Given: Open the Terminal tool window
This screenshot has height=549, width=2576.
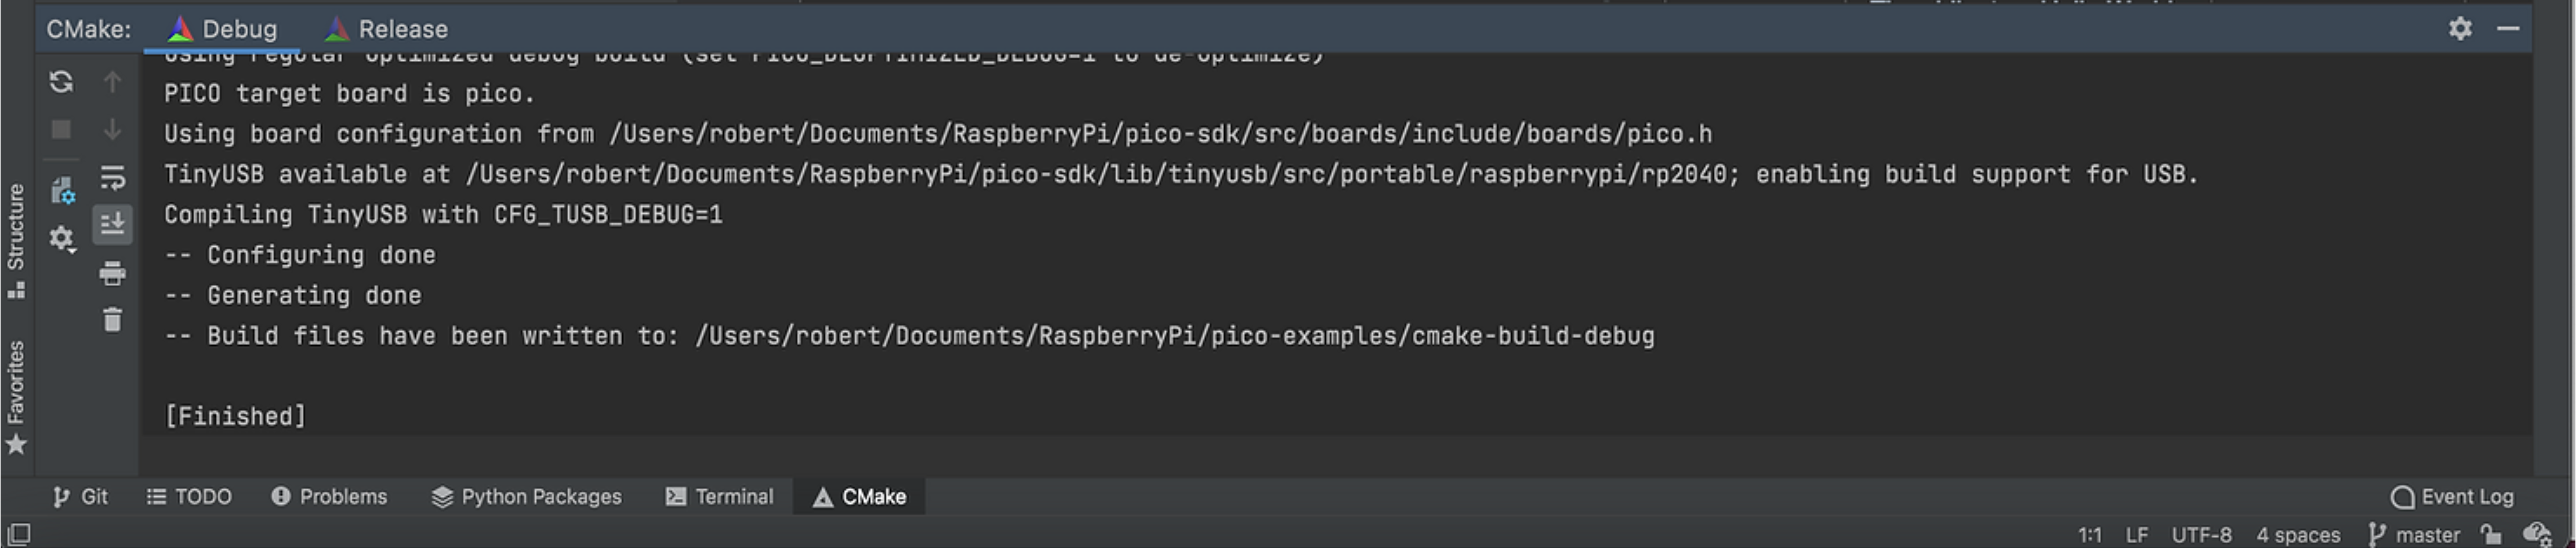Looking at the screenshot, I should coord(720,496).
